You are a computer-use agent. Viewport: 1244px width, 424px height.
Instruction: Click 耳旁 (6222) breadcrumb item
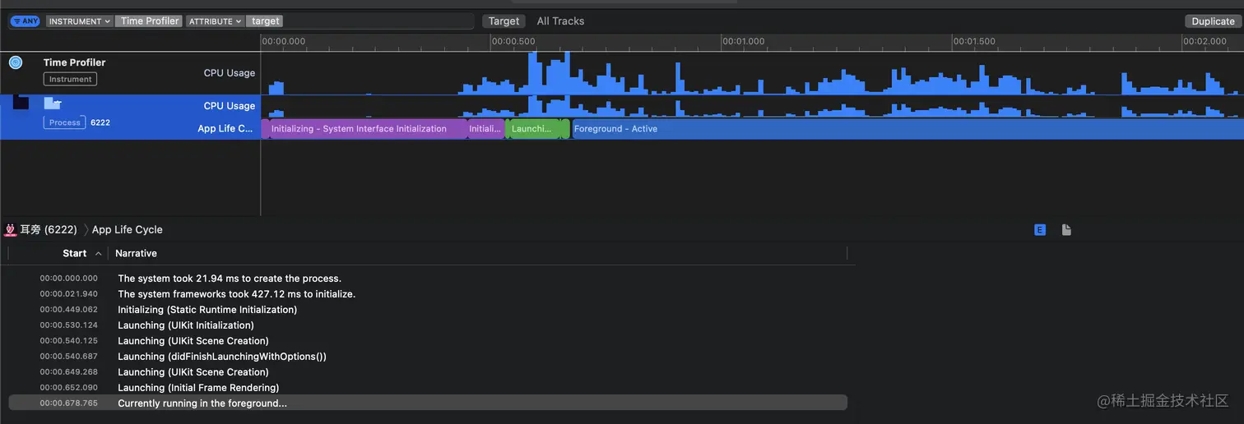click(49, 230)
